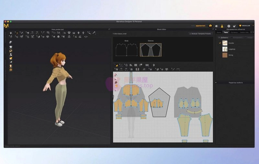This screenshot has width=259, height=164.
Task: Click the orange round icon at the bottom of the 3D sidebar
Action: (x=11, y=70)
